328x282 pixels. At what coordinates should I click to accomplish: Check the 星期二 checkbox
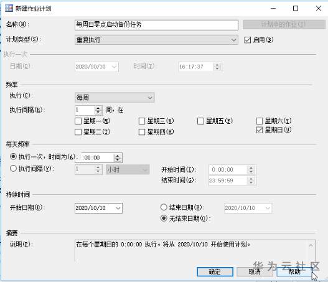tap(78, 132)
